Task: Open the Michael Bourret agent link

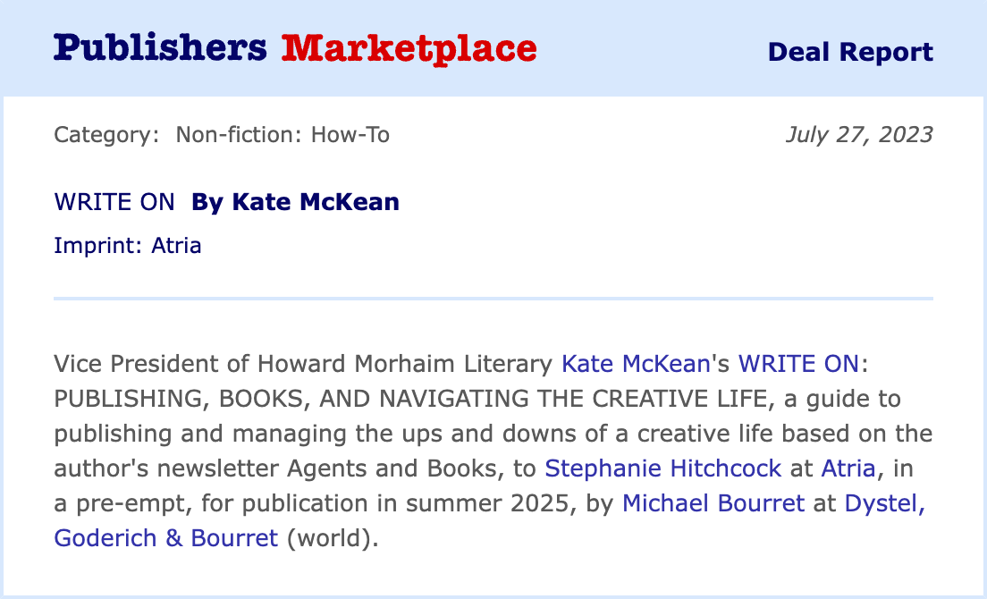Action: point(713,503)
